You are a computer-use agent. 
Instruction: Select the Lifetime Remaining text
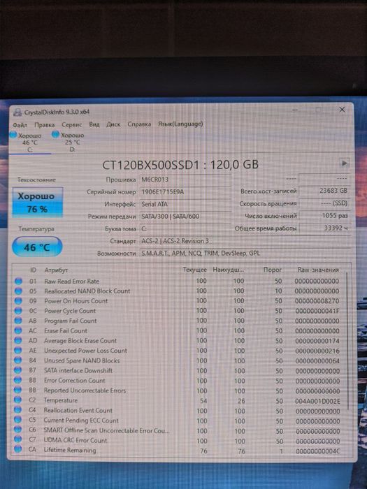(70, 450)
